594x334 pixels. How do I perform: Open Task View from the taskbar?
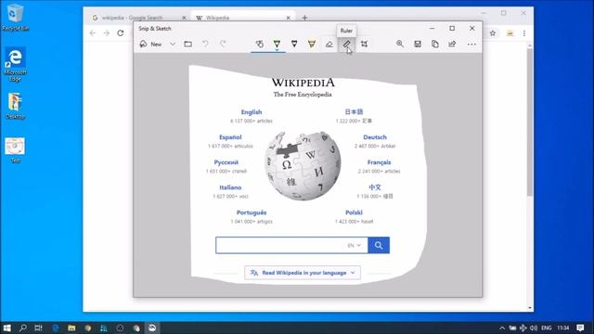(x=38, y=328)
